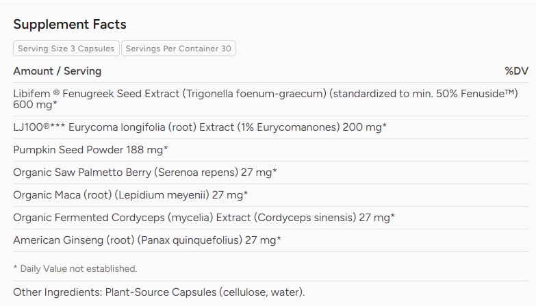Click the Supplement Facts heading
This screenshot has width=536, height=306.
pos(70,24)
